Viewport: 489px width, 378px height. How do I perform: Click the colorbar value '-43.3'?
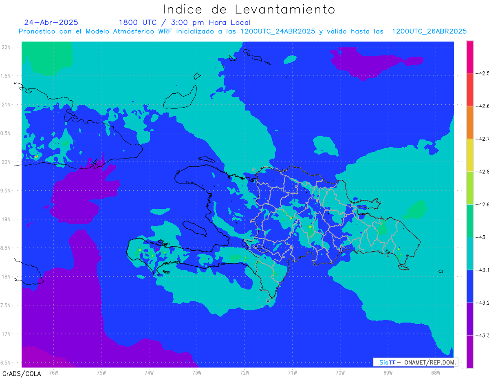483,335
